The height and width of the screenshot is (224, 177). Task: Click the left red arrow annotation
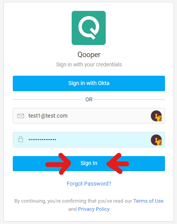coord(58,164)
